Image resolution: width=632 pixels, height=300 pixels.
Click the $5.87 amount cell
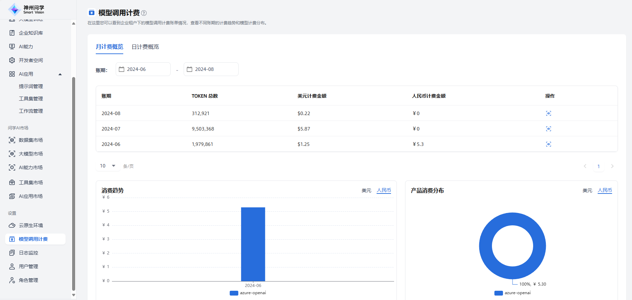tap(304, 129)
